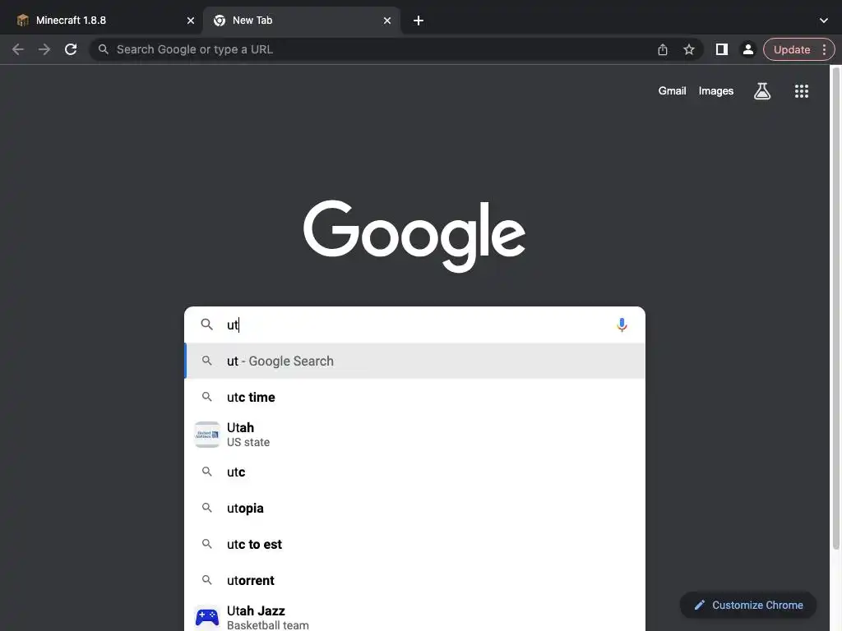The image size is (842, 631).
Task: Click into the Google search box containing ut
Action: pyautogui.click(x=414, y=325)
